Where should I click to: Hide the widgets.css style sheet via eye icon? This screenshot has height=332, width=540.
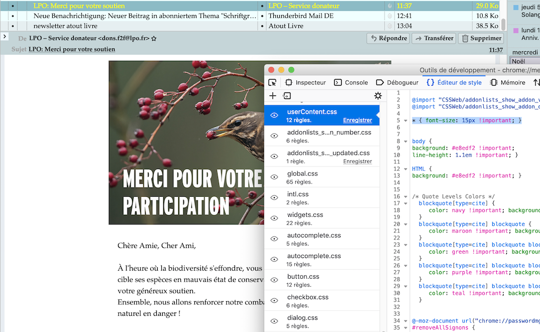click(x=274, y=218)
